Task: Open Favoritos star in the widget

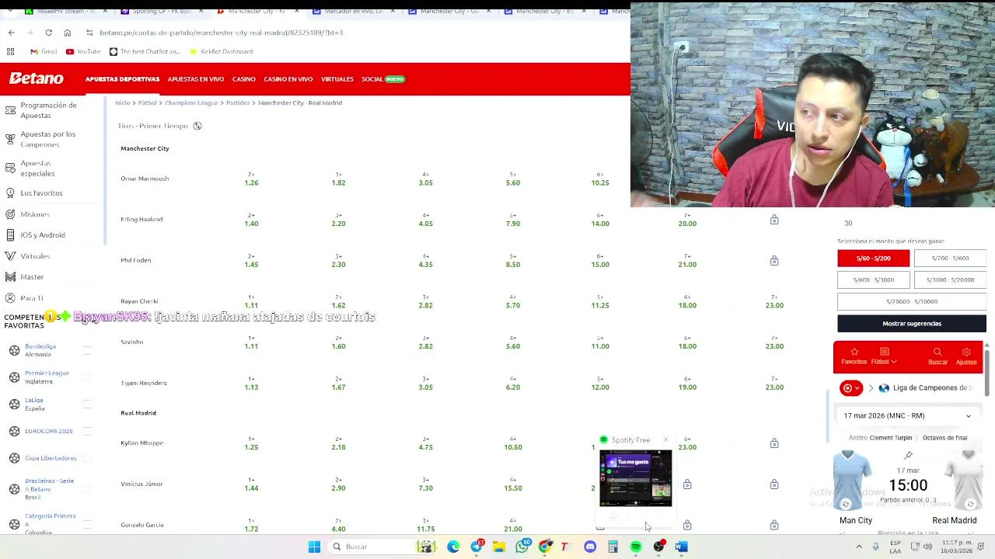Action: click(x=854, y=356)
